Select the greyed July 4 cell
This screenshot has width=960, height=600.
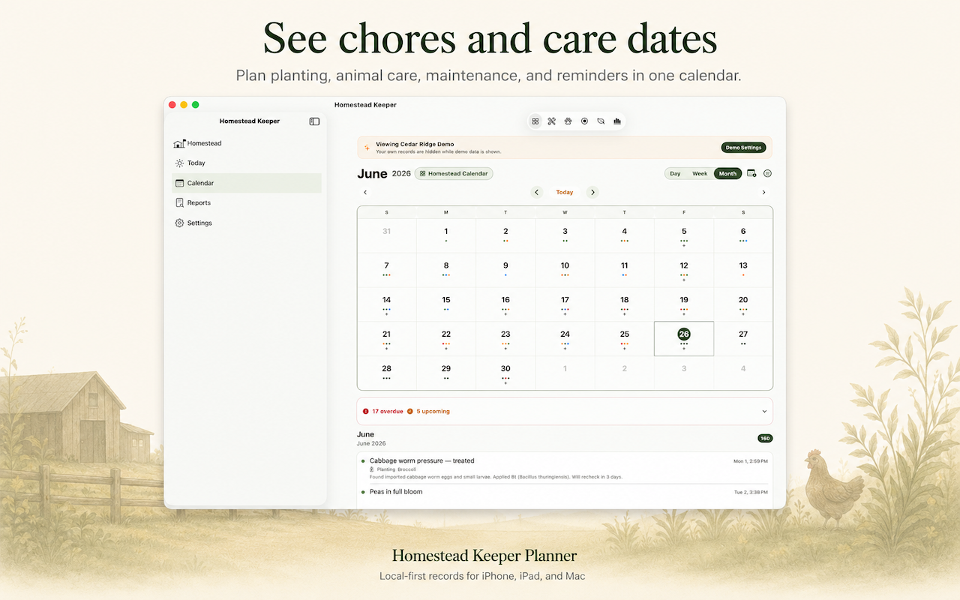click(743, 373)
